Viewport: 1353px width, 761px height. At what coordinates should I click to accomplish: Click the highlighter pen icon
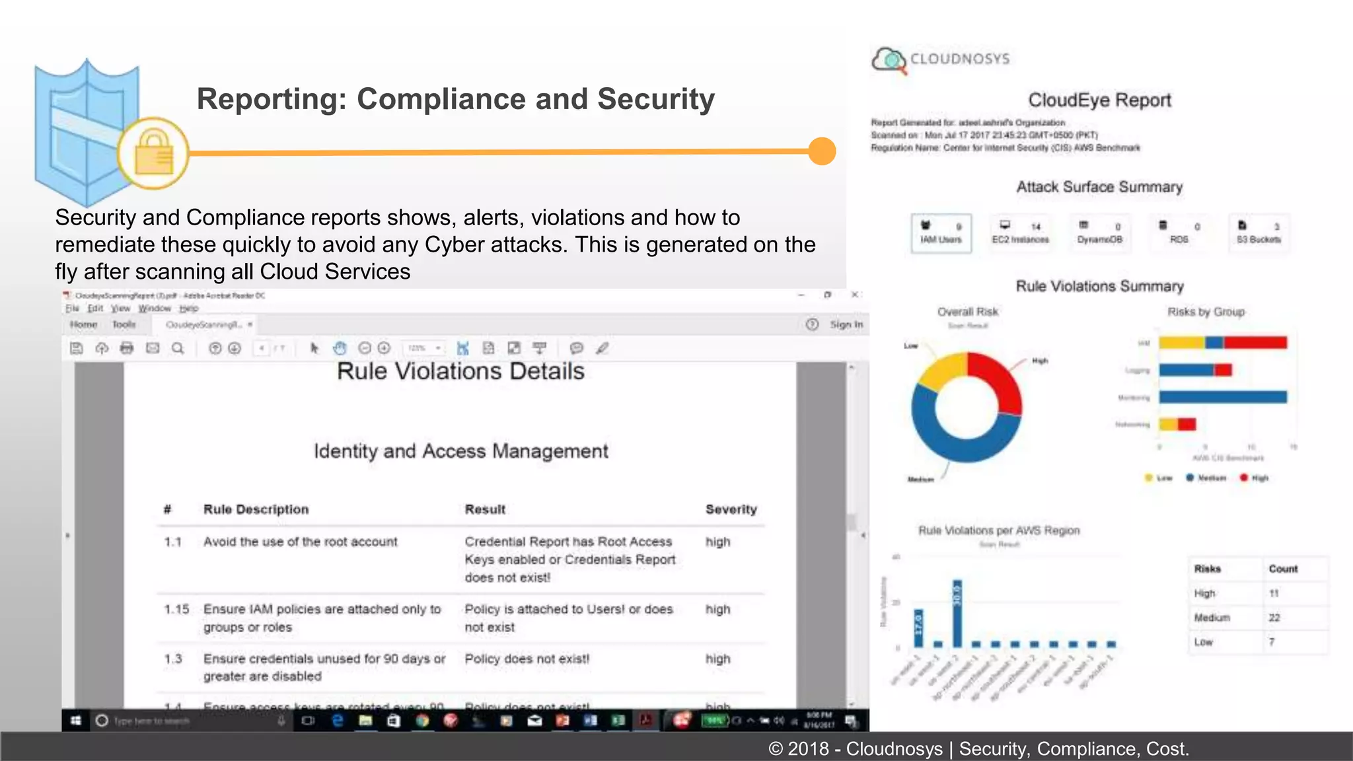602,348
